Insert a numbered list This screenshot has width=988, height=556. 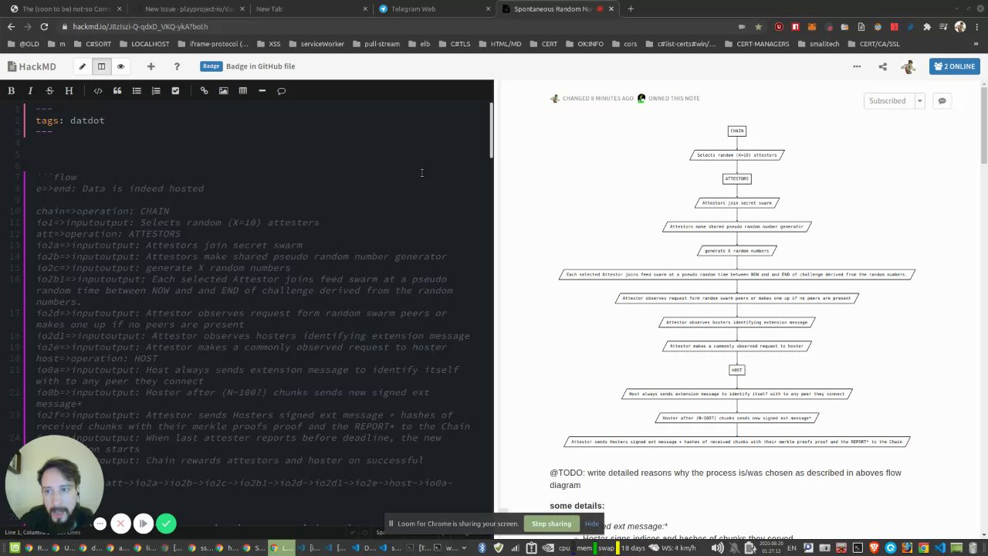click(x=156, y=91)
